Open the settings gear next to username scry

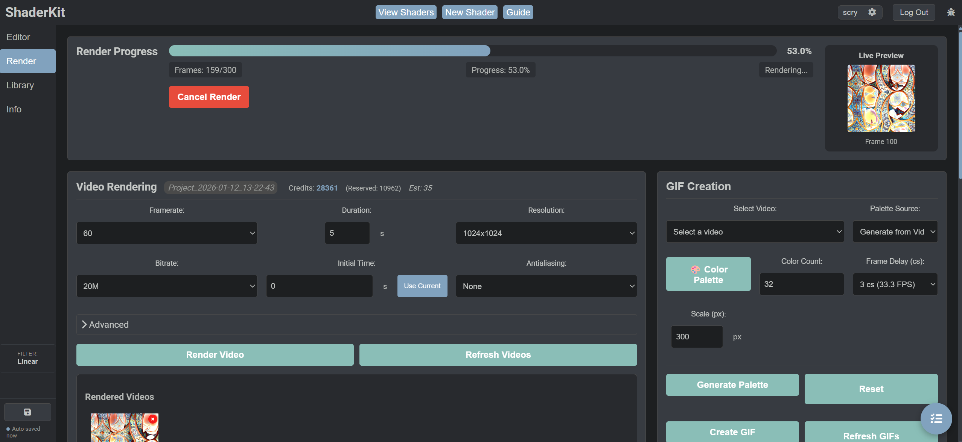pos(872,12)
